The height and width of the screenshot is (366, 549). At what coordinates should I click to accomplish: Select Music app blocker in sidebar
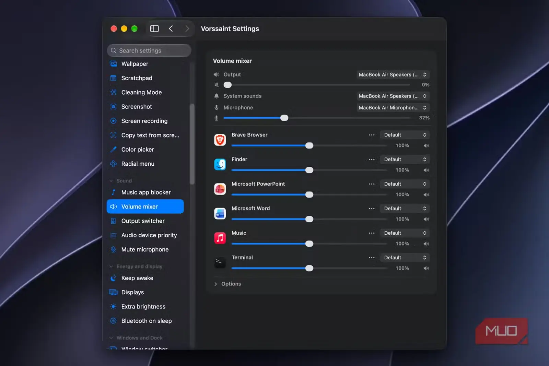pos(145,192)
